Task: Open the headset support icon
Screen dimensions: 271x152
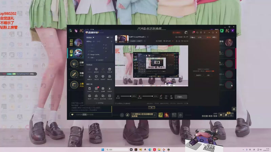Action: pos(197,32)
